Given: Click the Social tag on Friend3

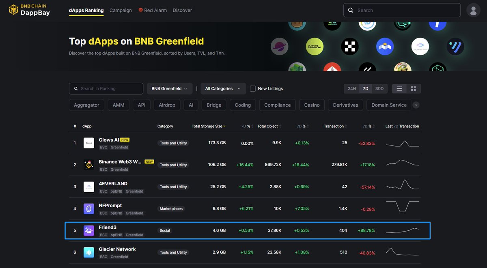Looking at the screenshot, I should coord(165,231).
